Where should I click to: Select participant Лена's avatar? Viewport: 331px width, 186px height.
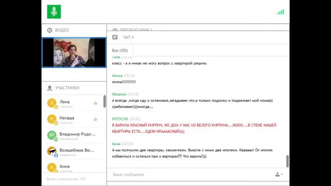coord(52,103)
